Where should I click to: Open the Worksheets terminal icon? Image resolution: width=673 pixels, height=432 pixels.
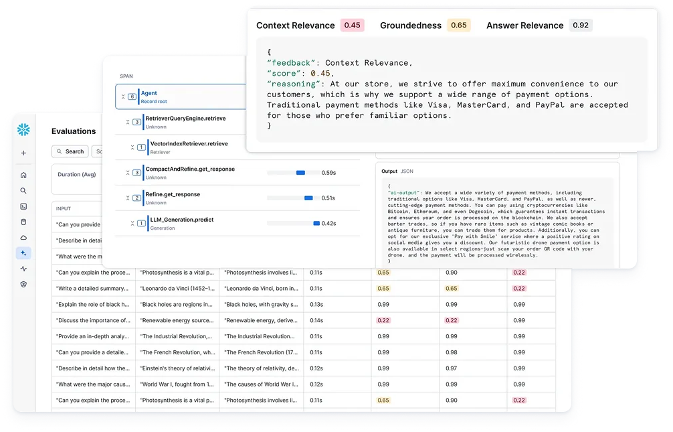(23, 206)
